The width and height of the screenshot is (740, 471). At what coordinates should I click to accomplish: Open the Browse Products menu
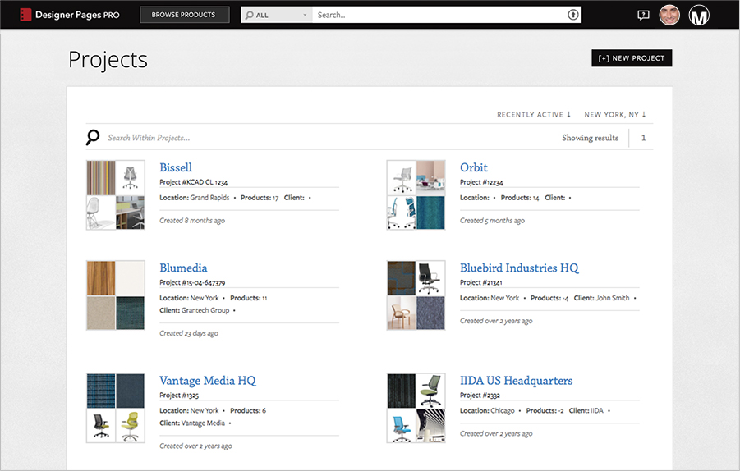185,15
